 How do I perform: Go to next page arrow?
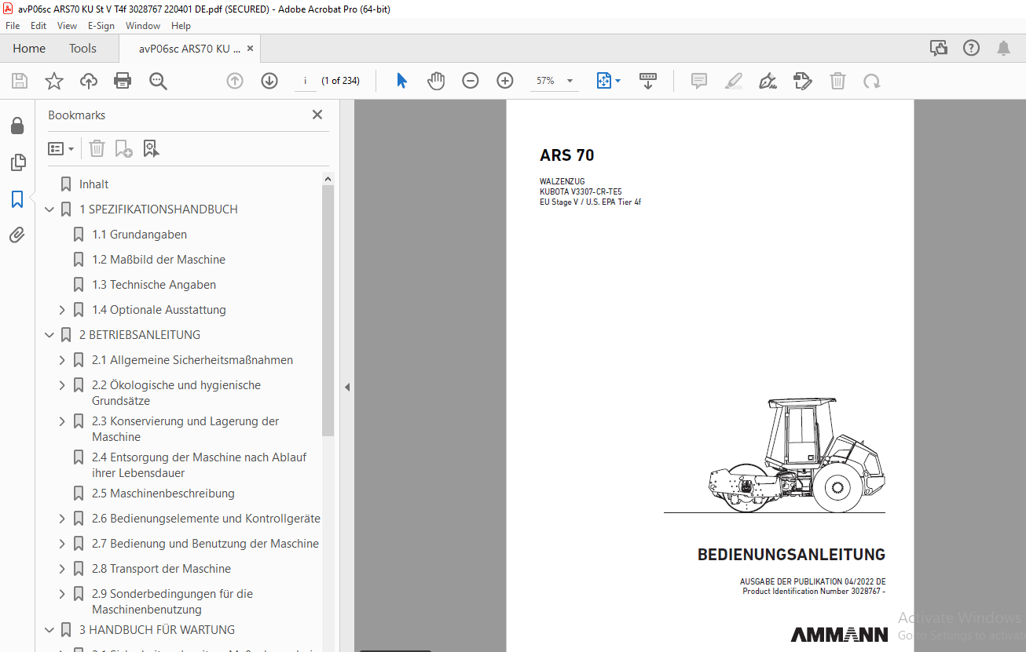[269, 81]
